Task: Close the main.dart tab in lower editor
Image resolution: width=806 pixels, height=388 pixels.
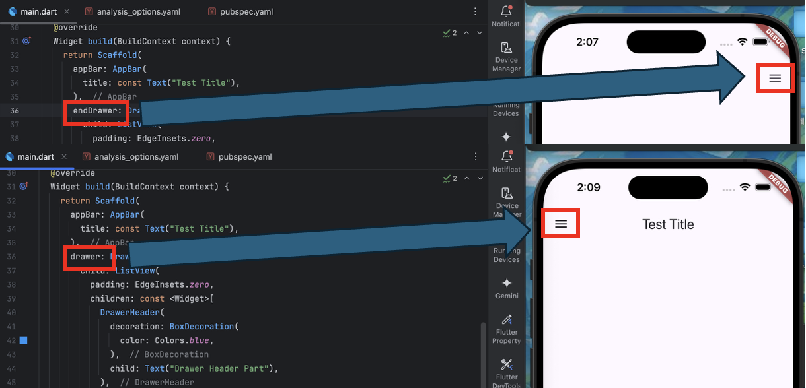Action: coord(64,157)
